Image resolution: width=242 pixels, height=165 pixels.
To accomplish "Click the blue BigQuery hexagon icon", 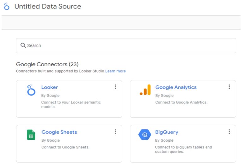I will pyautogui.click(x=145, y=135).
